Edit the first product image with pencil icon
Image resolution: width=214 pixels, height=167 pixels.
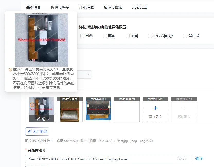point(39,119)
